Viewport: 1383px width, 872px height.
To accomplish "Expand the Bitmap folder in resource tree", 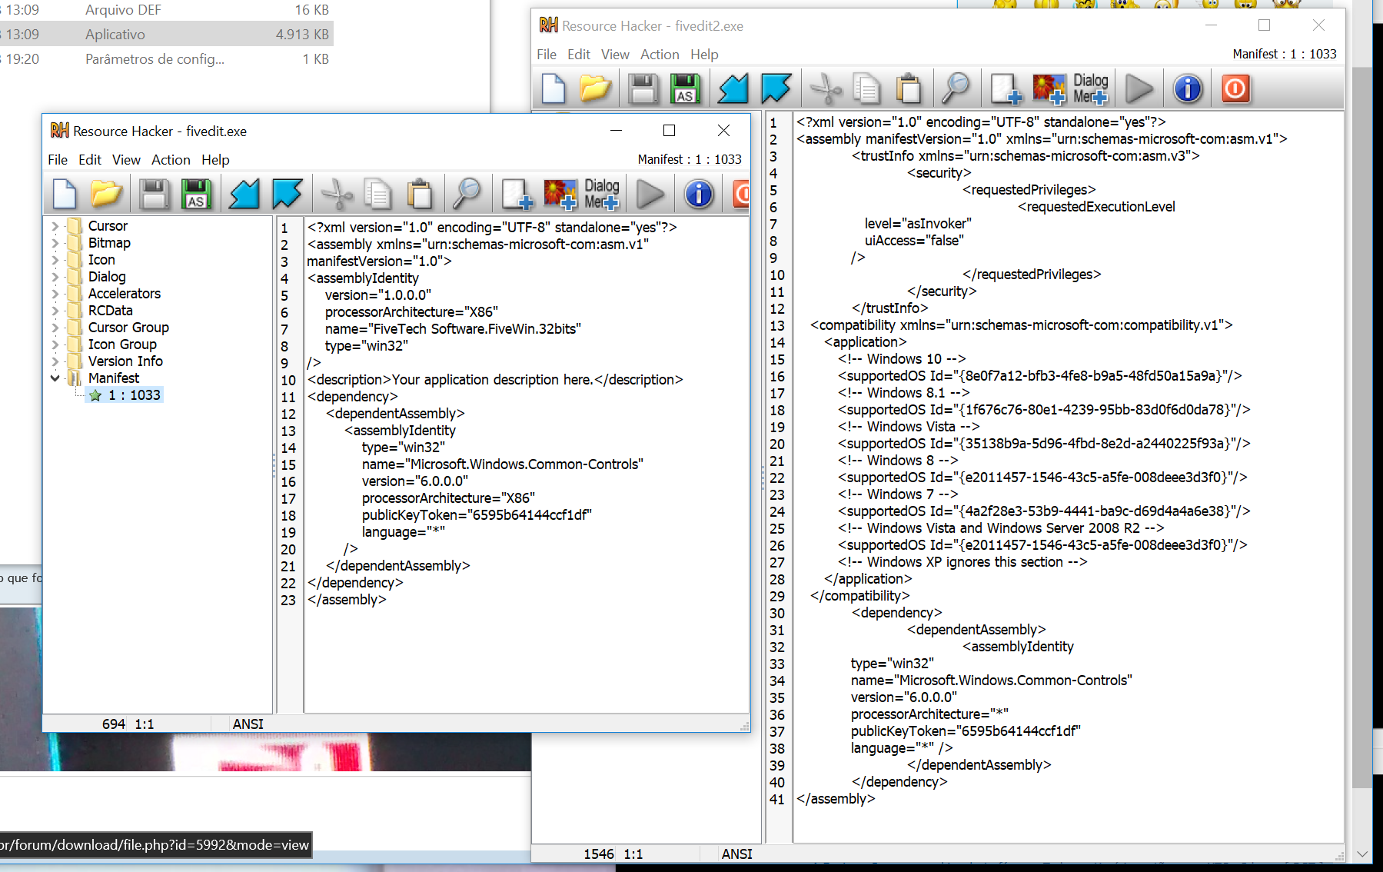I will tap(55, 243).
